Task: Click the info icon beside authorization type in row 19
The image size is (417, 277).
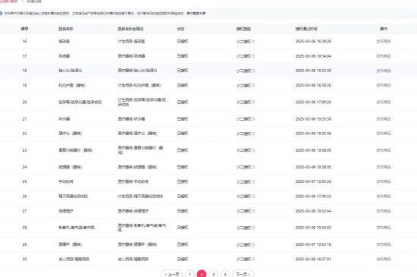Action: click(x=253, y=86)
